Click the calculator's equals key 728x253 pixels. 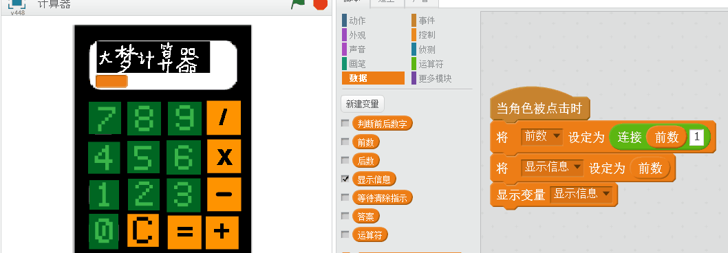[x=184, y=232]
